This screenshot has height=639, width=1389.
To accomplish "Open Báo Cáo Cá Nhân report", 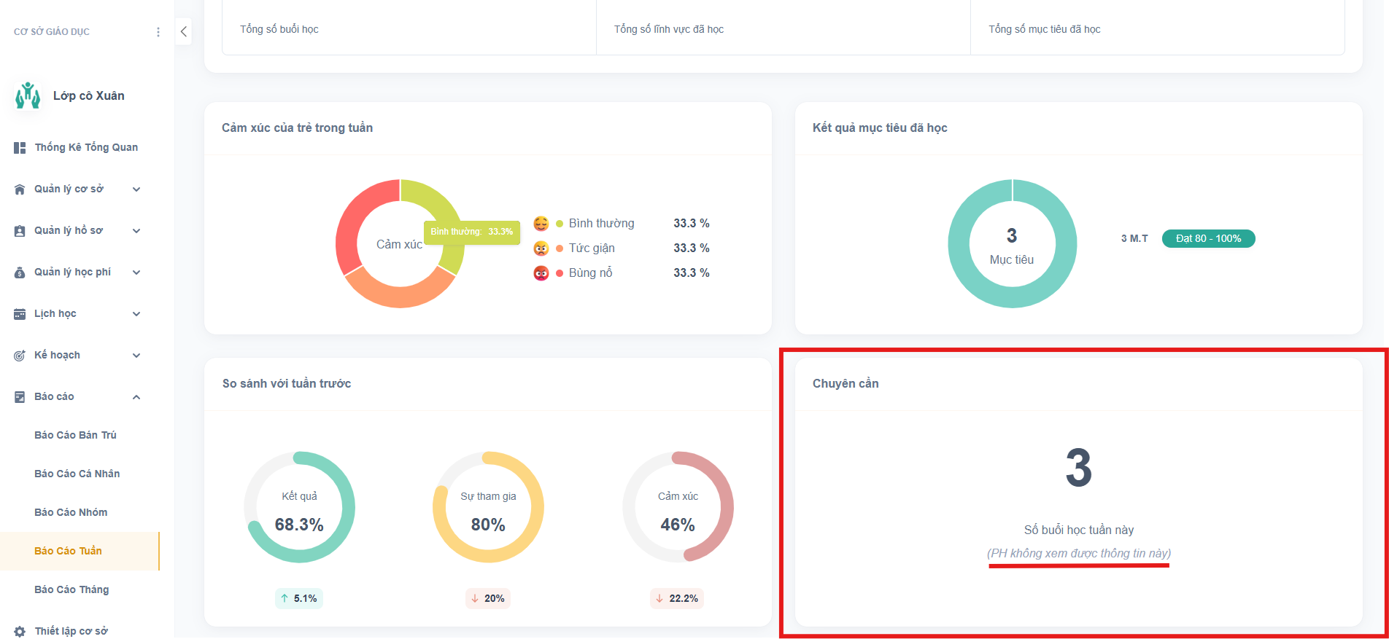I will pos(77,474).
